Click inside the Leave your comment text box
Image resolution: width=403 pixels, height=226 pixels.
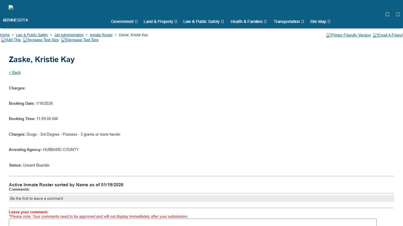point(193,222)
